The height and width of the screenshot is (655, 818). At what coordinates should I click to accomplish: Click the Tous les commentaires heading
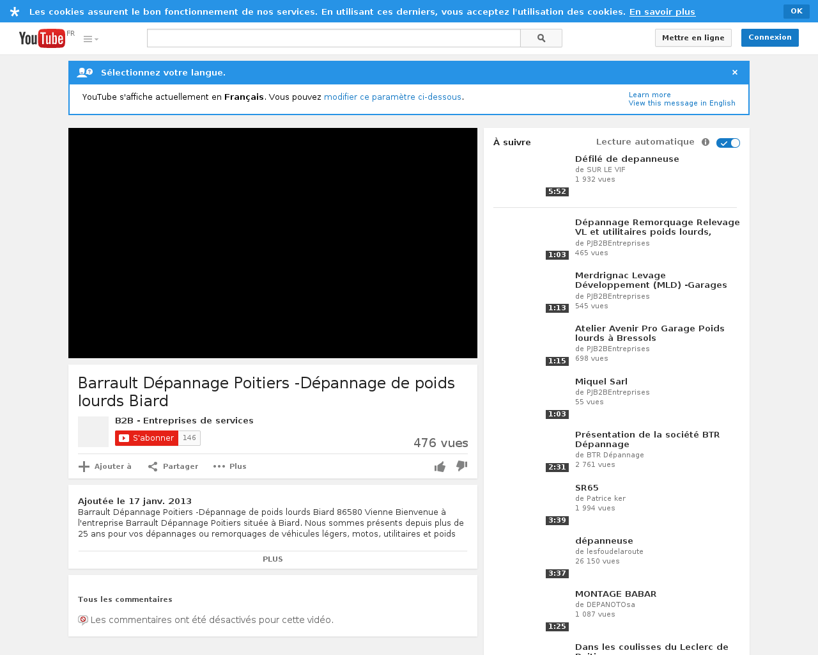tap(125, 599)
